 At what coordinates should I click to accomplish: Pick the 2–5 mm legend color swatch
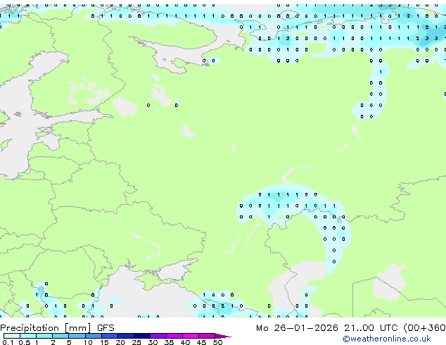click(60, 336)
